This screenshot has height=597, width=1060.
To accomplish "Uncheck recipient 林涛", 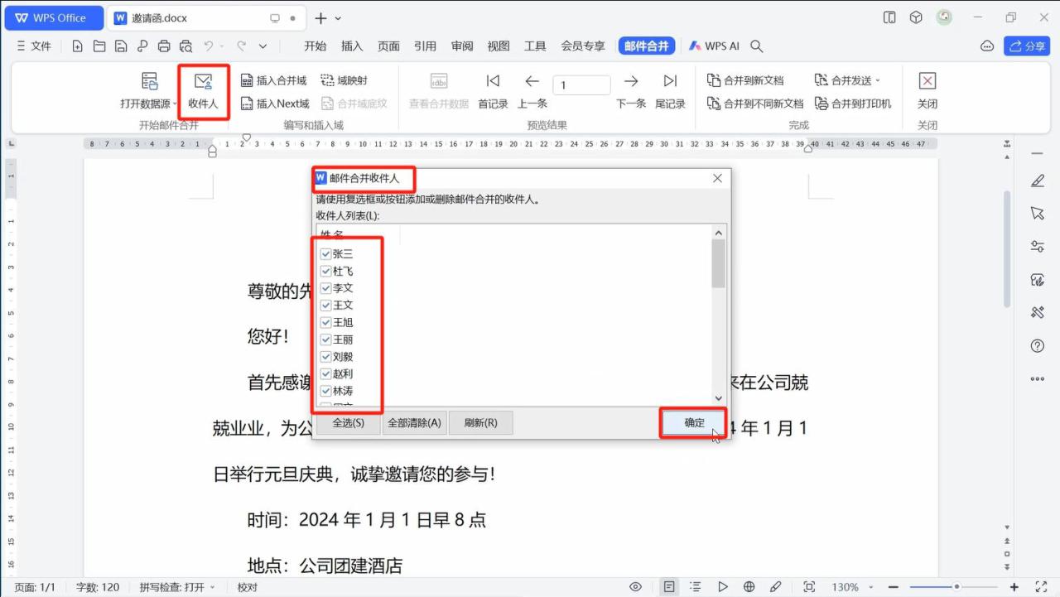I will (325, 391).
